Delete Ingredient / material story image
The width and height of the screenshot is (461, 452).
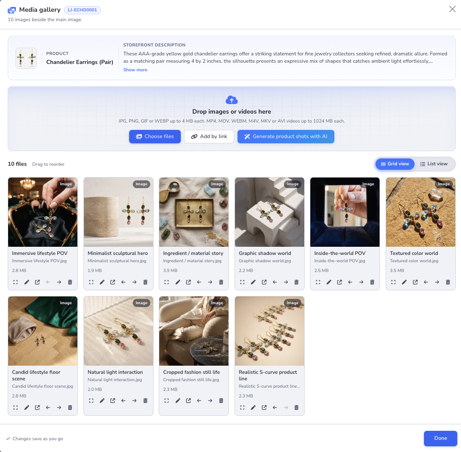221,282
